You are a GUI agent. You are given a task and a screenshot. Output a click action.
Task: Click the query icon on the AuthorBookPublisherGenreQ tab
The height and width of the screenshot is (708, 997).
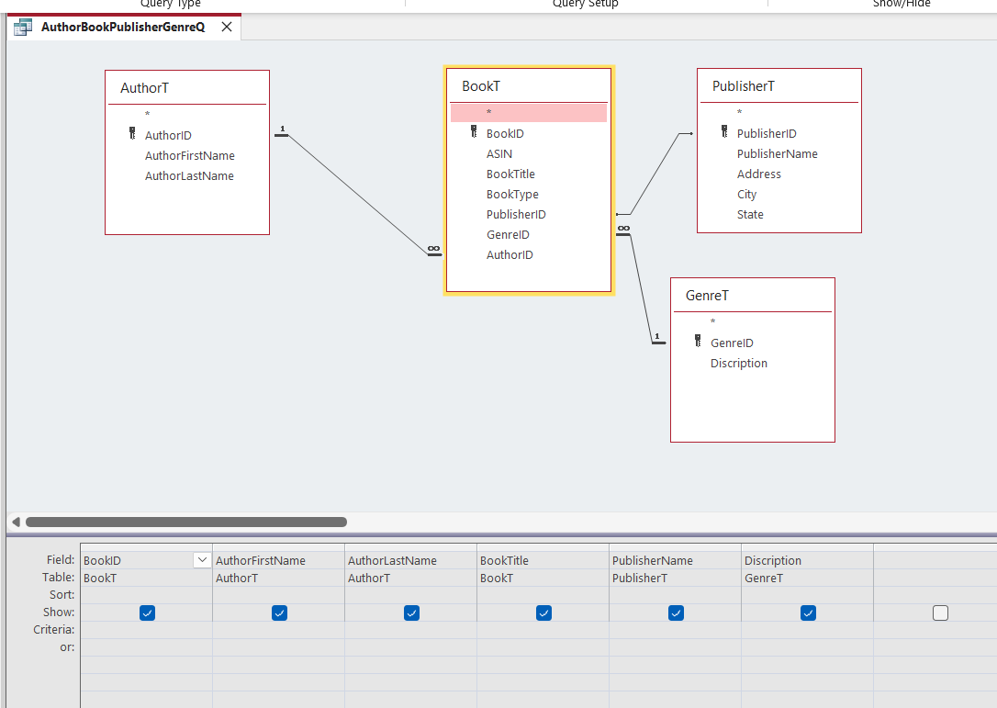tap(23, 27)
